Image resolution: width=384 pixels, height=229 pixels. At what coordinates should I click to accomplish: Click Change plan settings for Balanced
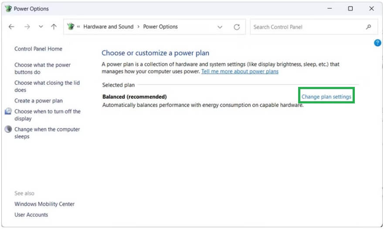[x=326, y=96]
